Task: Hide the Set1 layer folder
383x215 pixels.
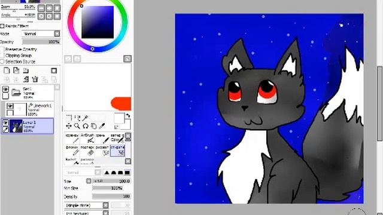Action: [5, 90]
